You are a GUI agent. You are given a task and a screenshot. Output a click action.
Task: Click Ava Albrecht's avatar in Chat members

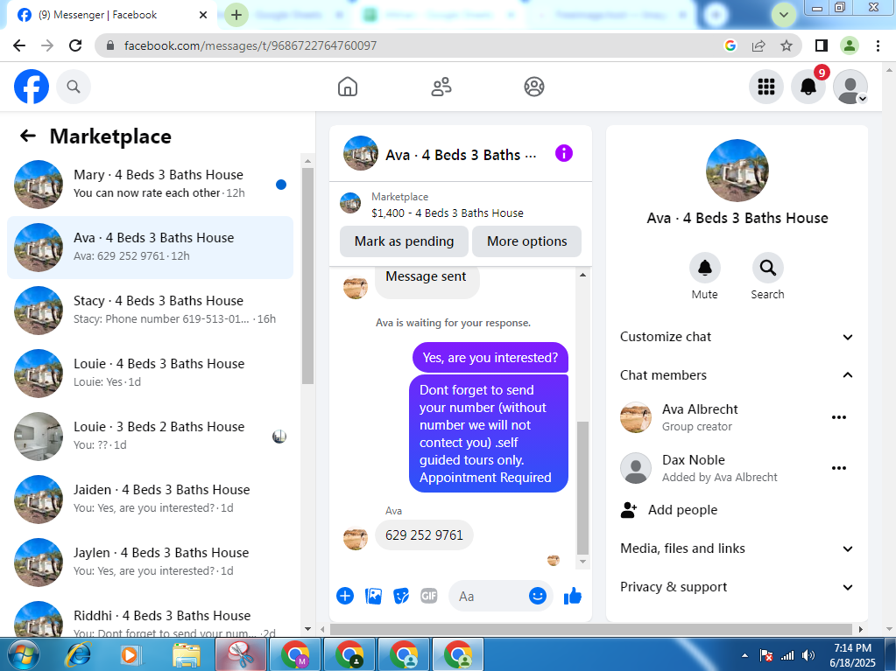click(635, 417)
